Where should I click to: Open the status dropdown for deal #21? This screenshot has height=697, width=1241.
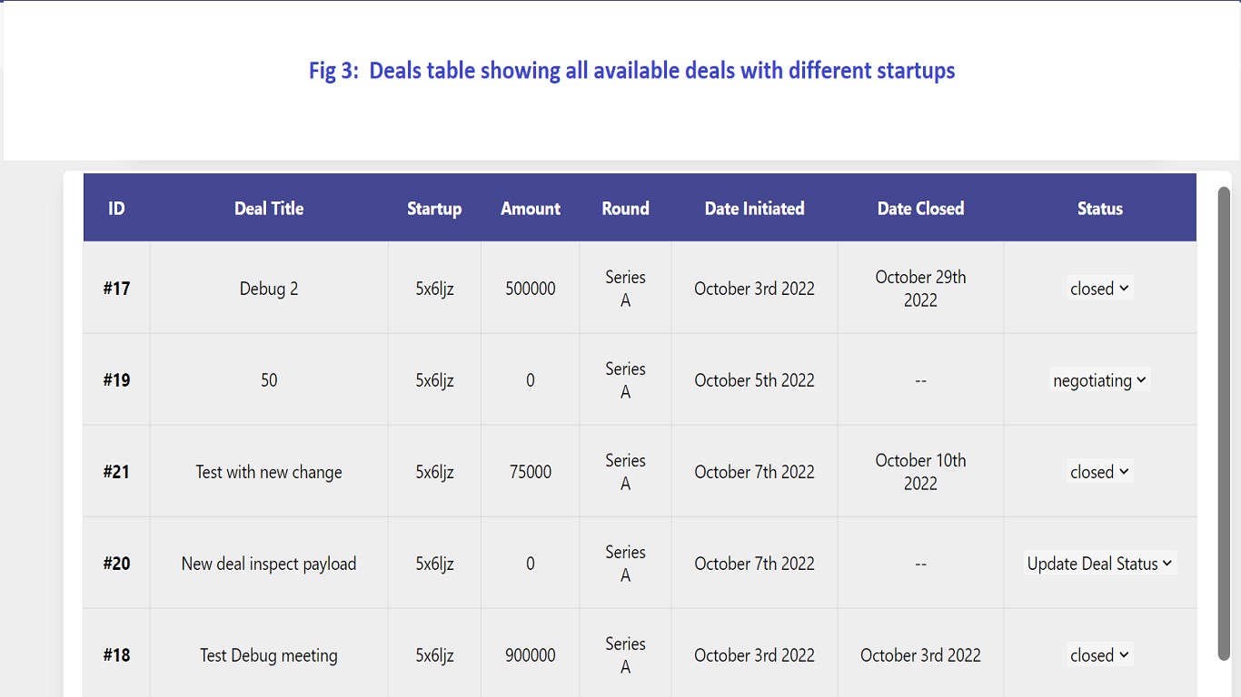point(1099,472)
